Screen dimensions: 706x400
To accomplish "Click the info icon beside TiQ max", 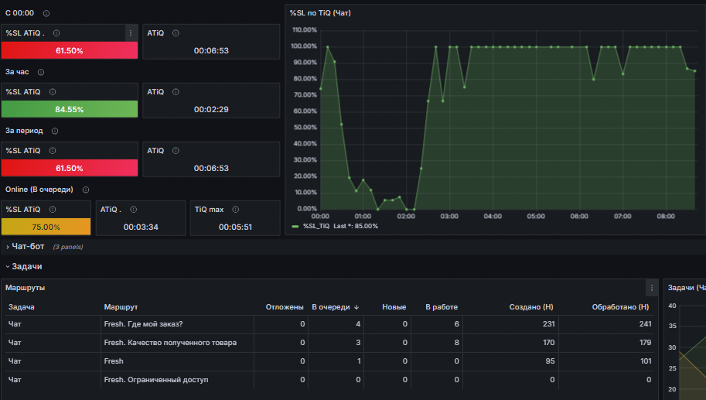I will tap(236, 210).
